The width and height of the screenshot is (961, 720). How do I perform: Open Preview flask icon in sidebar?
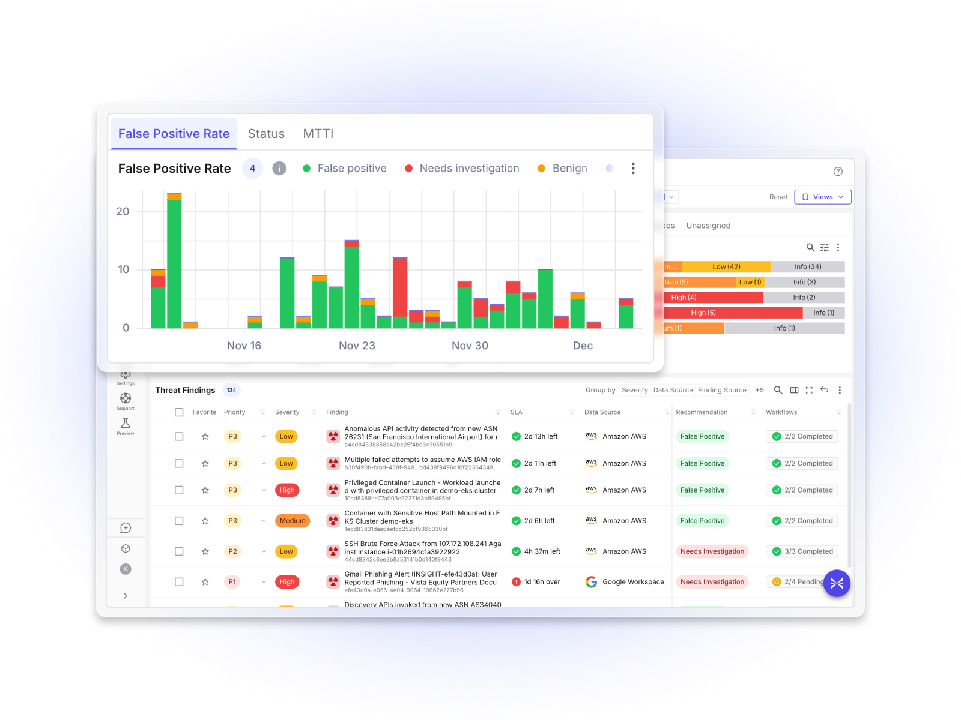[126, 427]
